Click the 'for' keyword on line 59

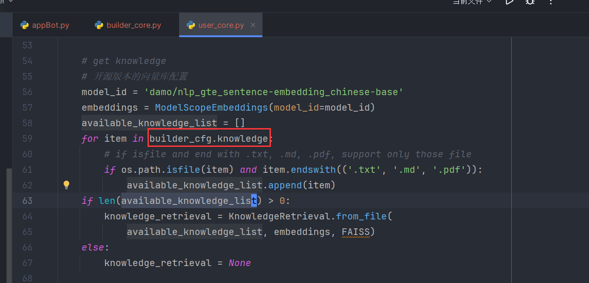[90, 138]
